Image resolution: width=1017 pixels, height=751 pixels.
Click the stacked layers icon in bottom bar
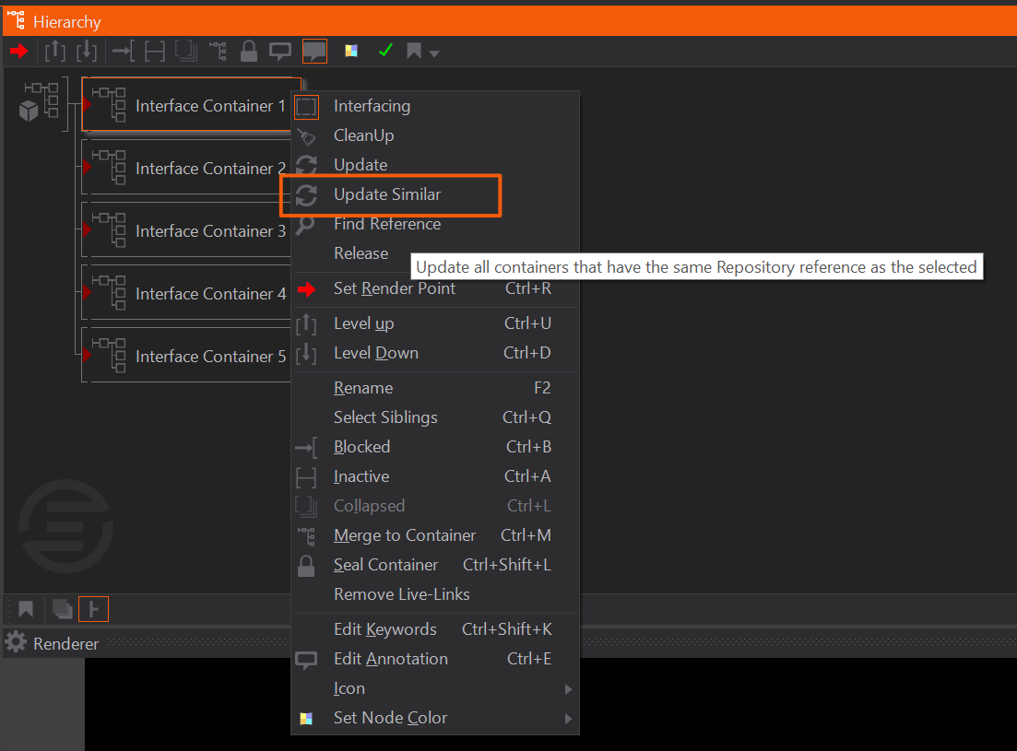pos(63,609)
